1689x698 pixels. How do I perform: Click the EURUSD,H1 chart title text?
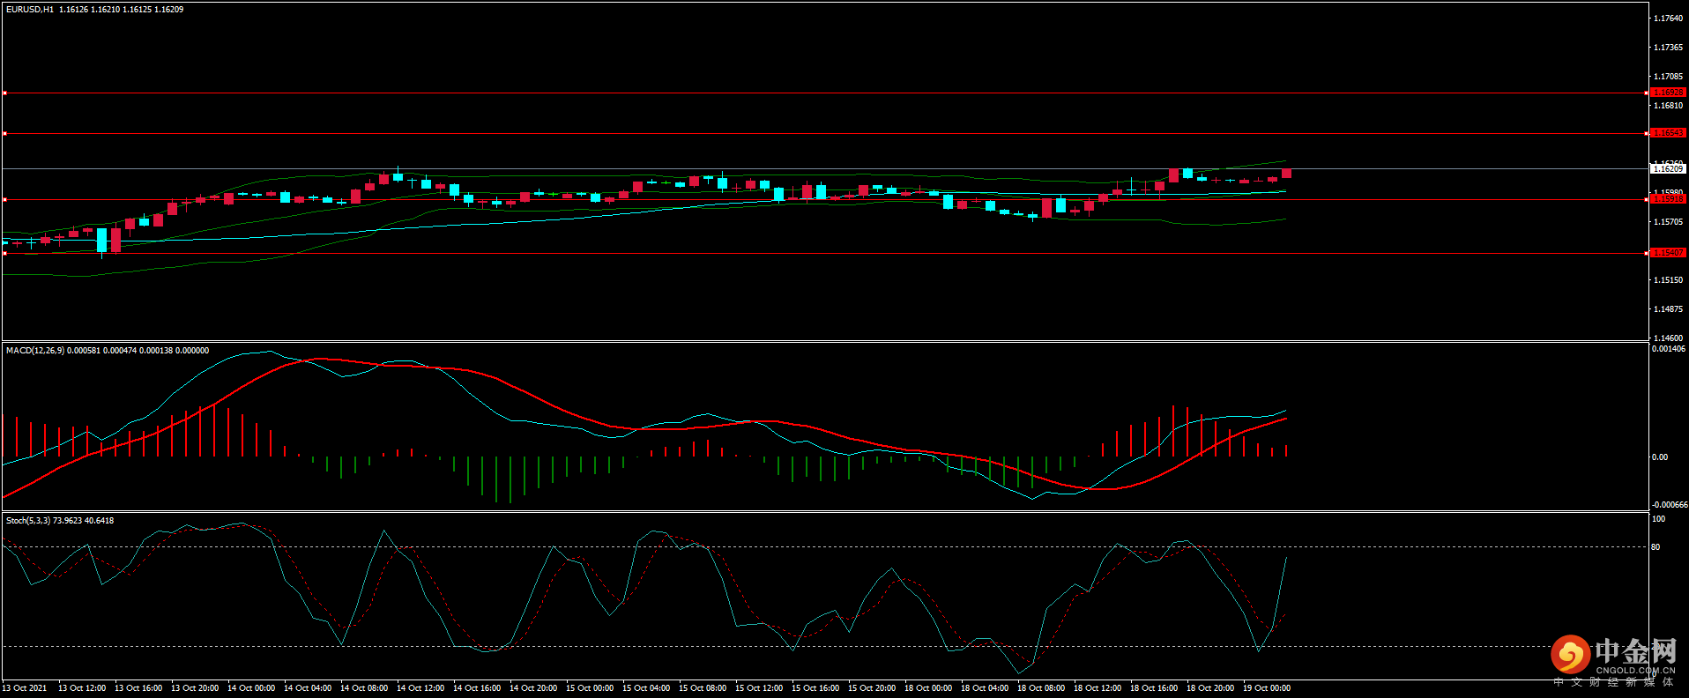coord(30,10)
